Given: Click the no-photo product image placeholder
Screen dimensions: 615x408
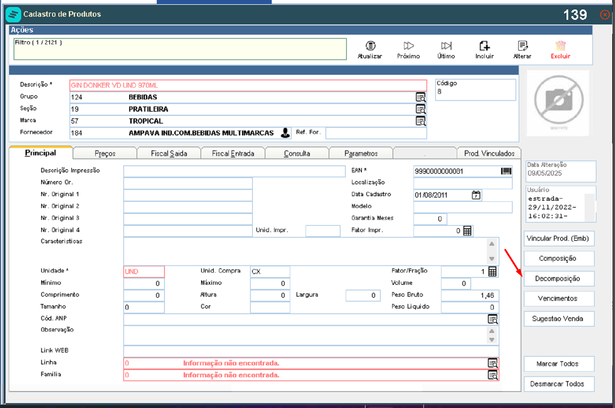Looking at the screenshot, I should coord(559,103).
